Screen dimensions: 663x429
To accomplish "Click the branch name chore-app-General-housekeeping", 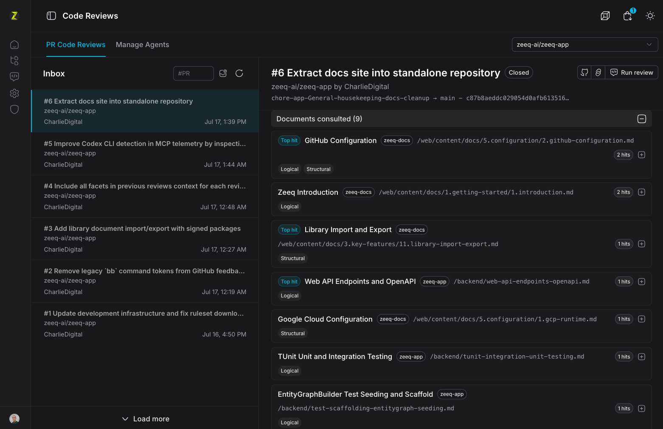I will pyautogui.click(x=350, y=98).
